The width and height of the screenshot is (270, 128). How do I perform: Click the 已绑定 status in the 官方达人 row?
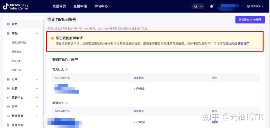pyautogui.click(x=139, y=89)
